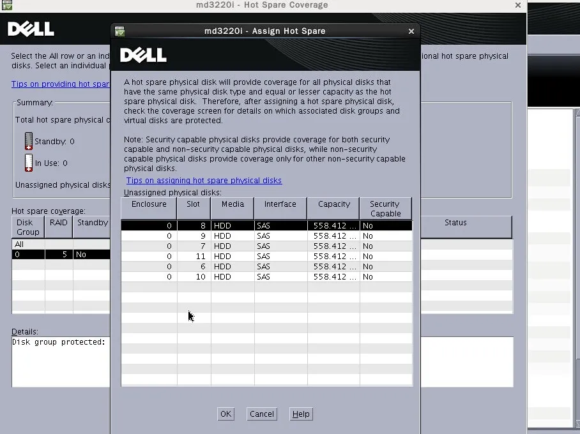Open Help in Assign Hot Spare dialog
Image resolution: width=580 pixels, height=434 pixels.
(301, 414)
